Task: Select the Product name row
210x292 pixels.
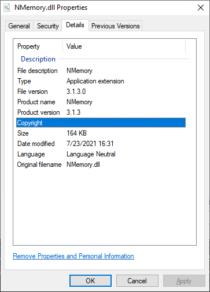Action: pos(101,102)
